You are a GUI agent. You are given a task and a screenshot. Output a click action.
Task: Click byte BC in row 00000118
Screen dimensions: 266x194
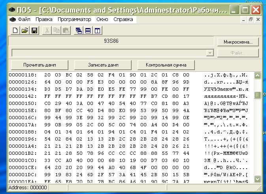point(69,75)
